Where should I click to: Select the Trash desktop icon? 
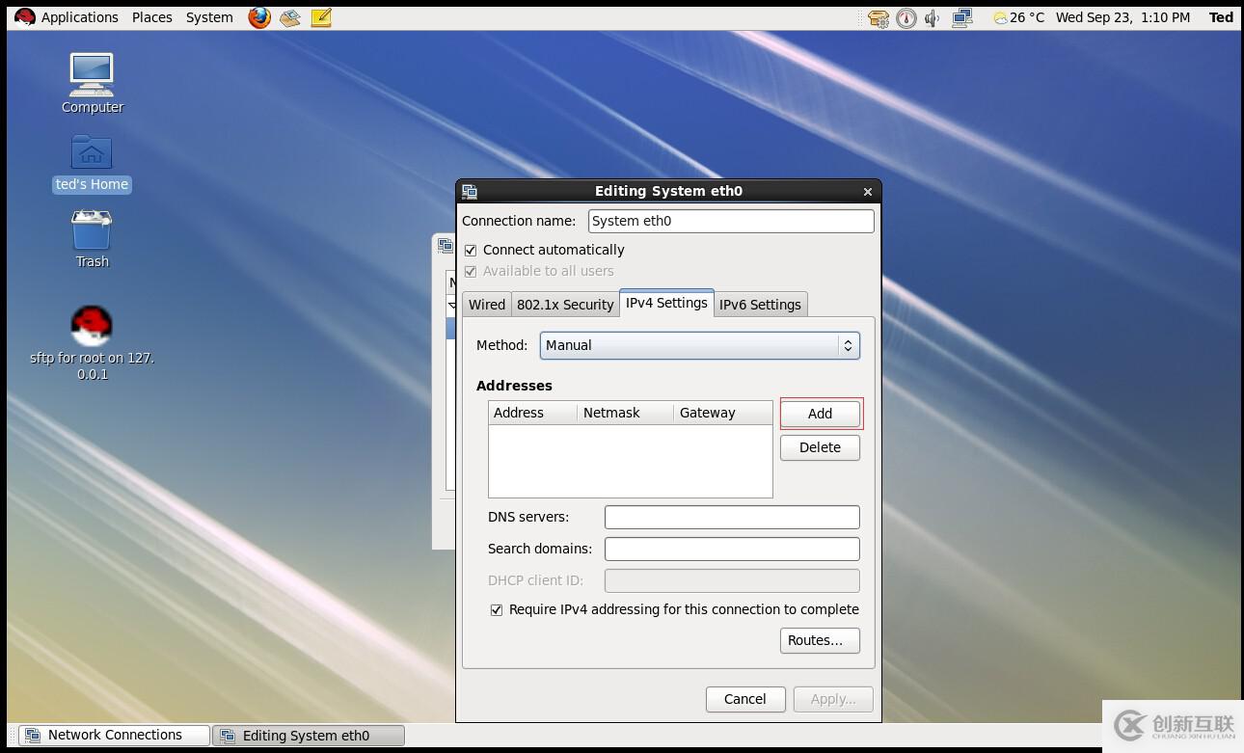click(92, 240)
